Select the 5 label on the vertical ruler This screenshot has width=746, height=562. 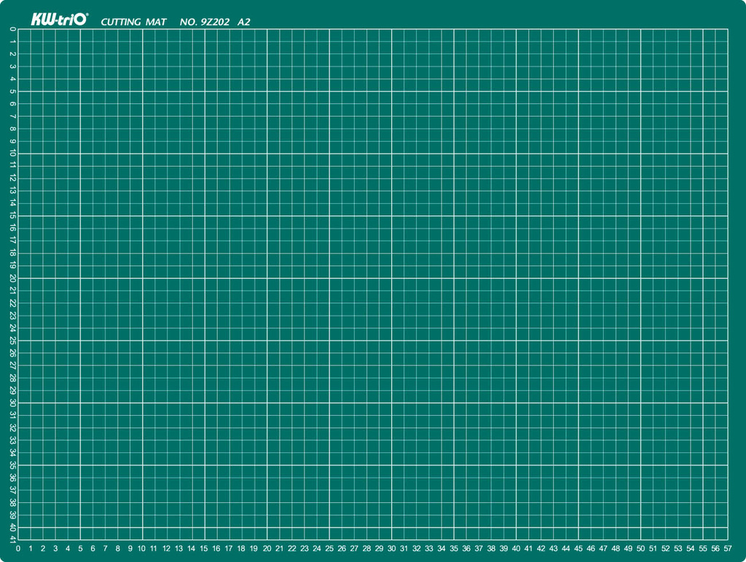click(x=12, y=91)
